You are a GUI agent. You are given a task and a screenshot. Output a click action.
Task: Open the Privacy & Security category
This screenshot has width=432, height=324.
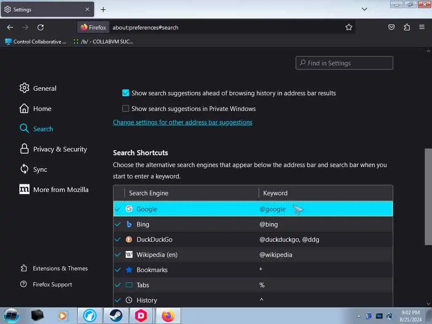click(53, 149)
